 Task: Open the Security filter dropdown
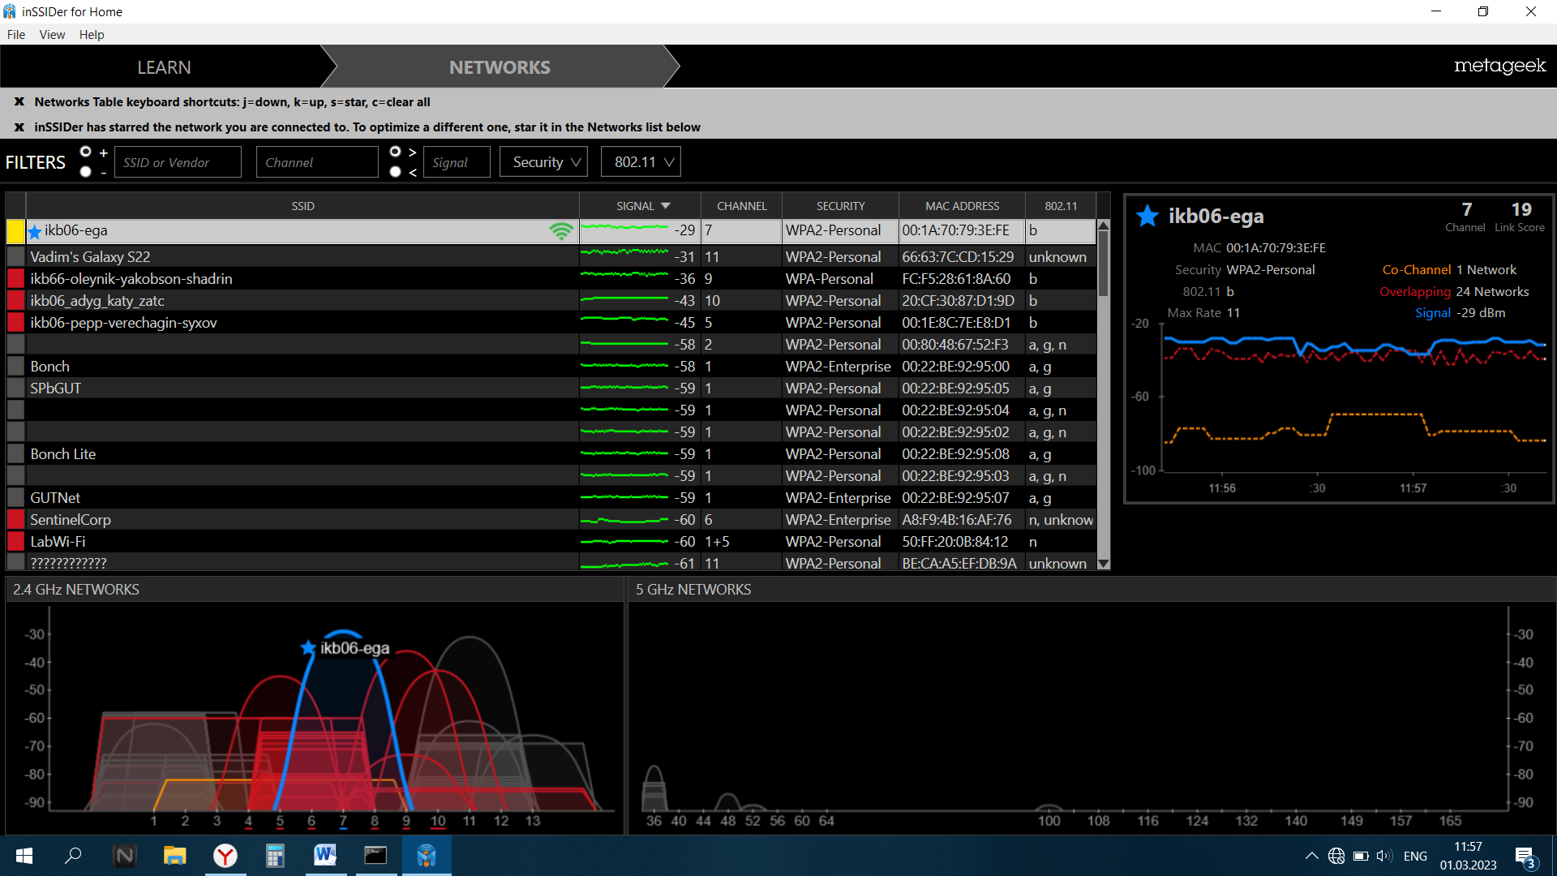[544, 162]
